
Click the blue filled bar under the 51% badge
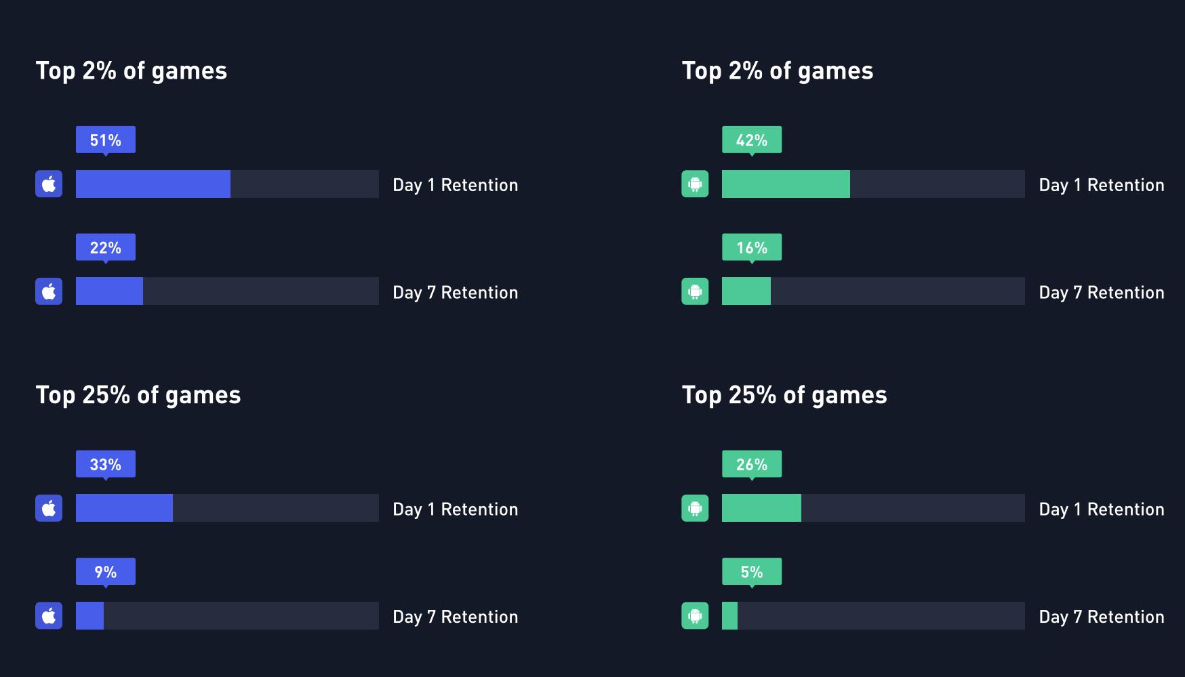(153, 184)
